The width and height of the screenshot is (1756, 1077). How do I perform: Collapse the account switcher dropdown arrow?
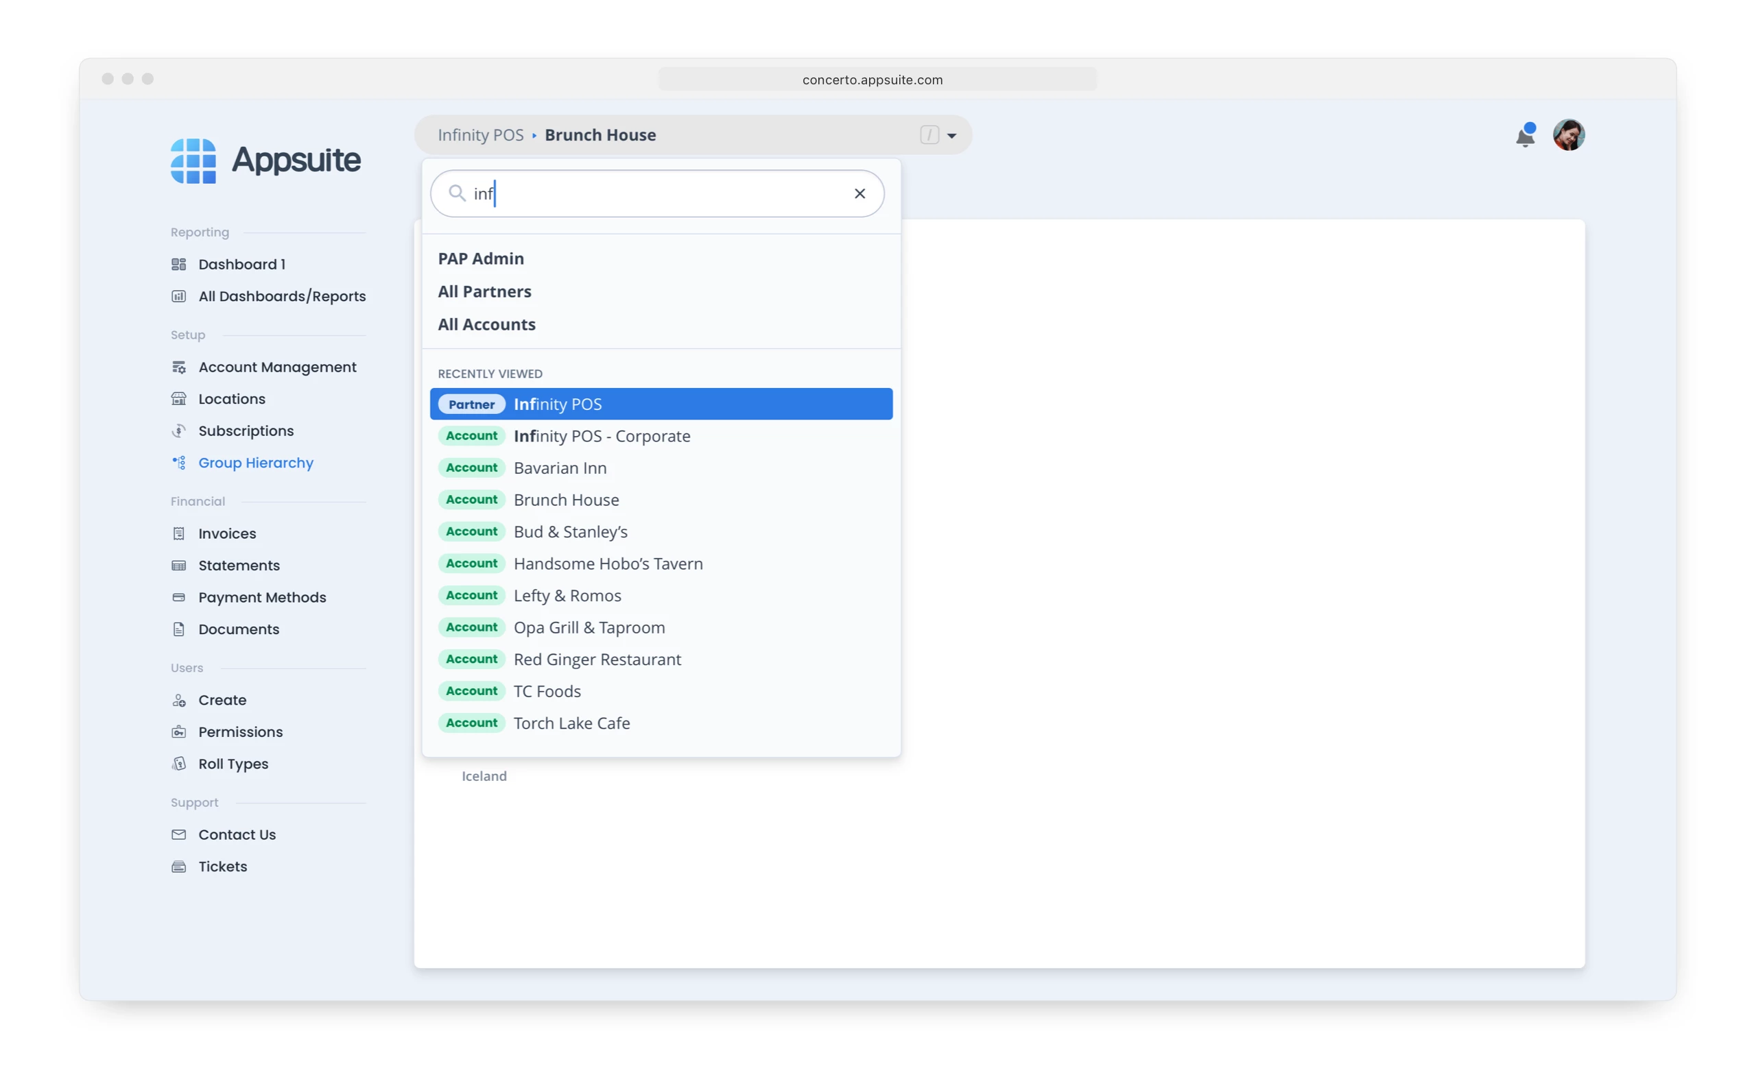click(x=951, y=135)
